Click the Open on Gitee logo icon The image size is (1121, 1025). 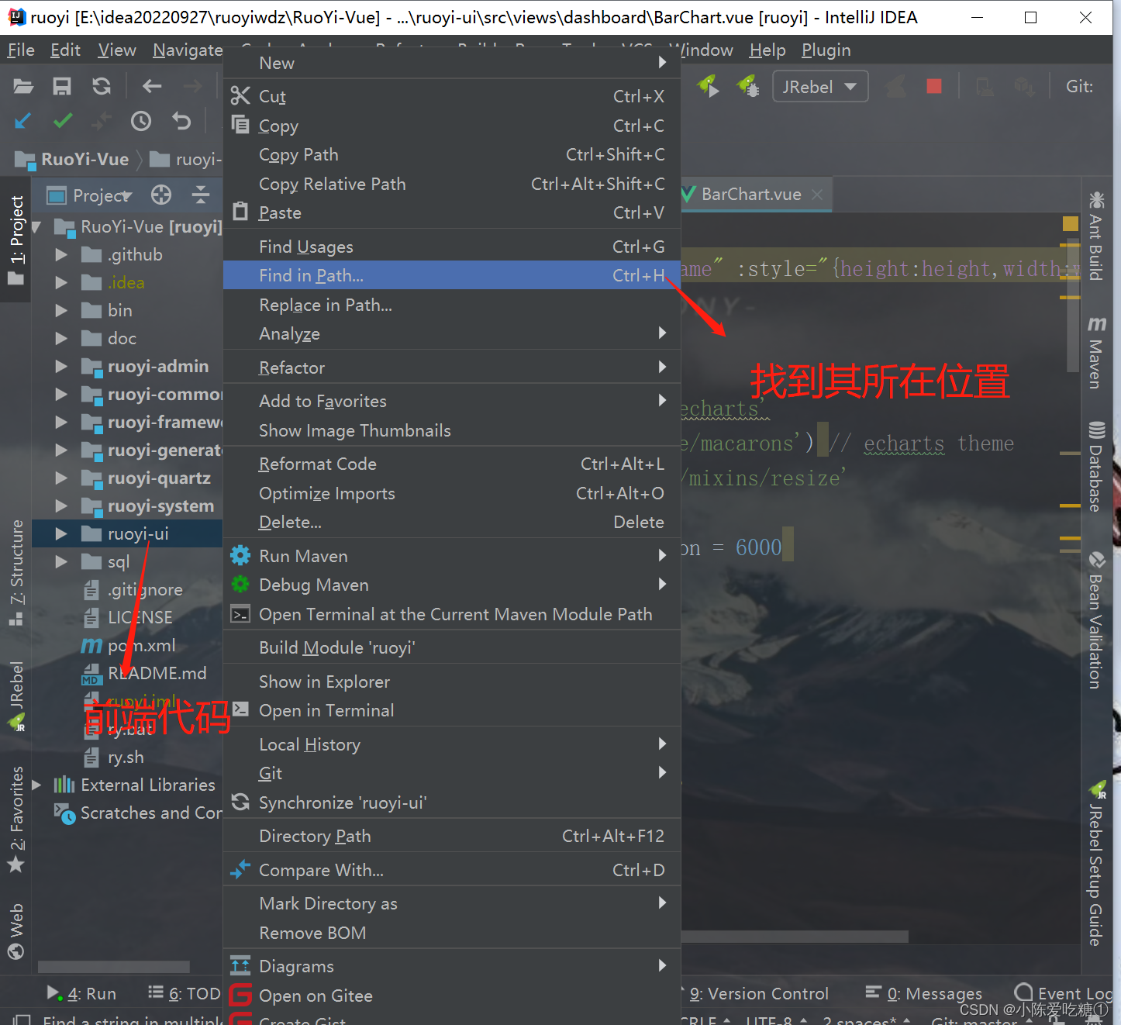tap(241, 995)
